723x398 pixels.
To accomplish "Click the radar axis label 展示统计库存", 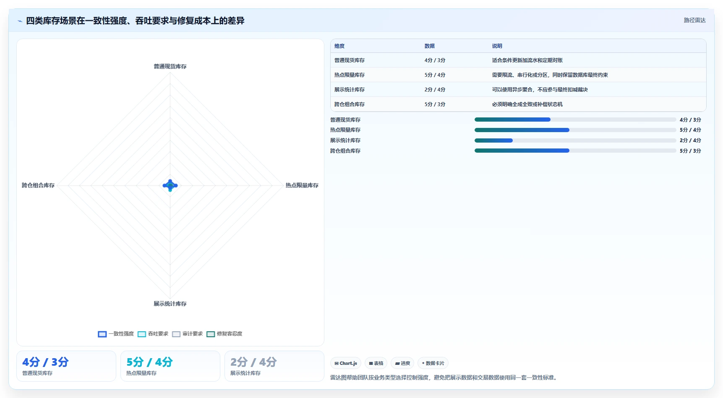I will click(170, 304).
